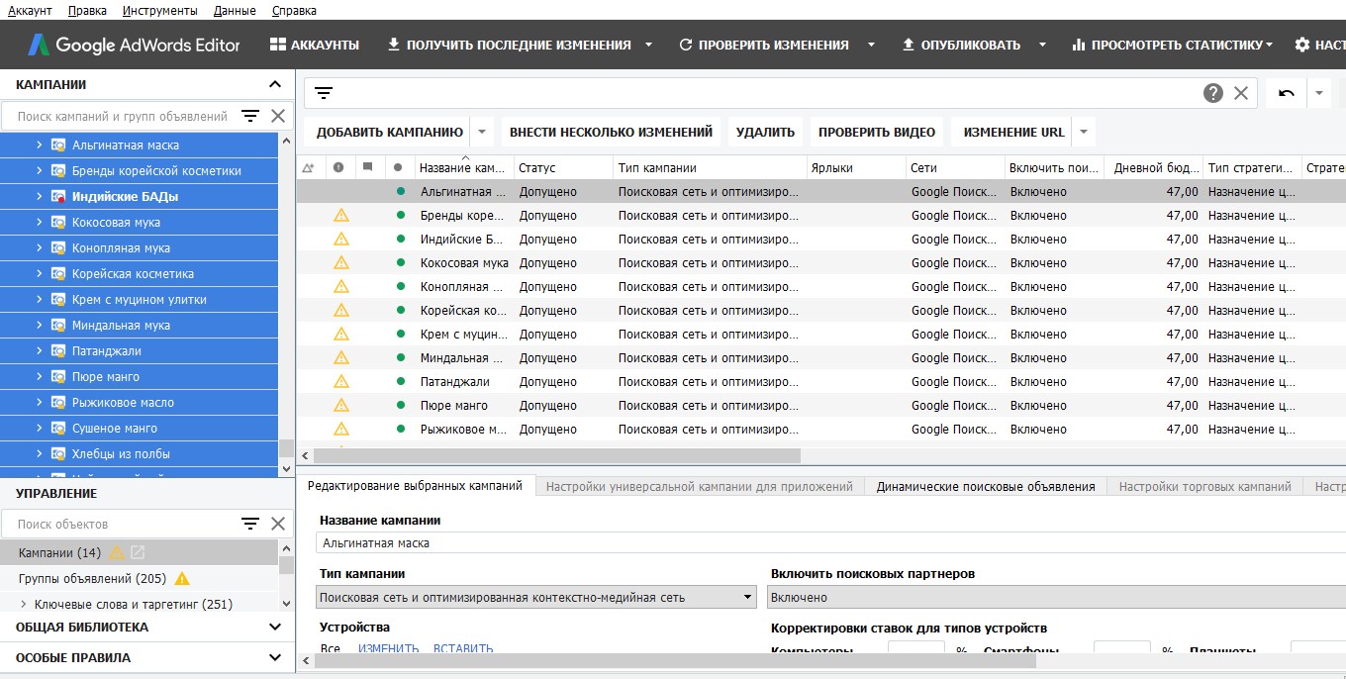Viewport: 1346px width, 679px height.
Task: Open external link icon beside Кампании (14)
Action: click(138, 552)
